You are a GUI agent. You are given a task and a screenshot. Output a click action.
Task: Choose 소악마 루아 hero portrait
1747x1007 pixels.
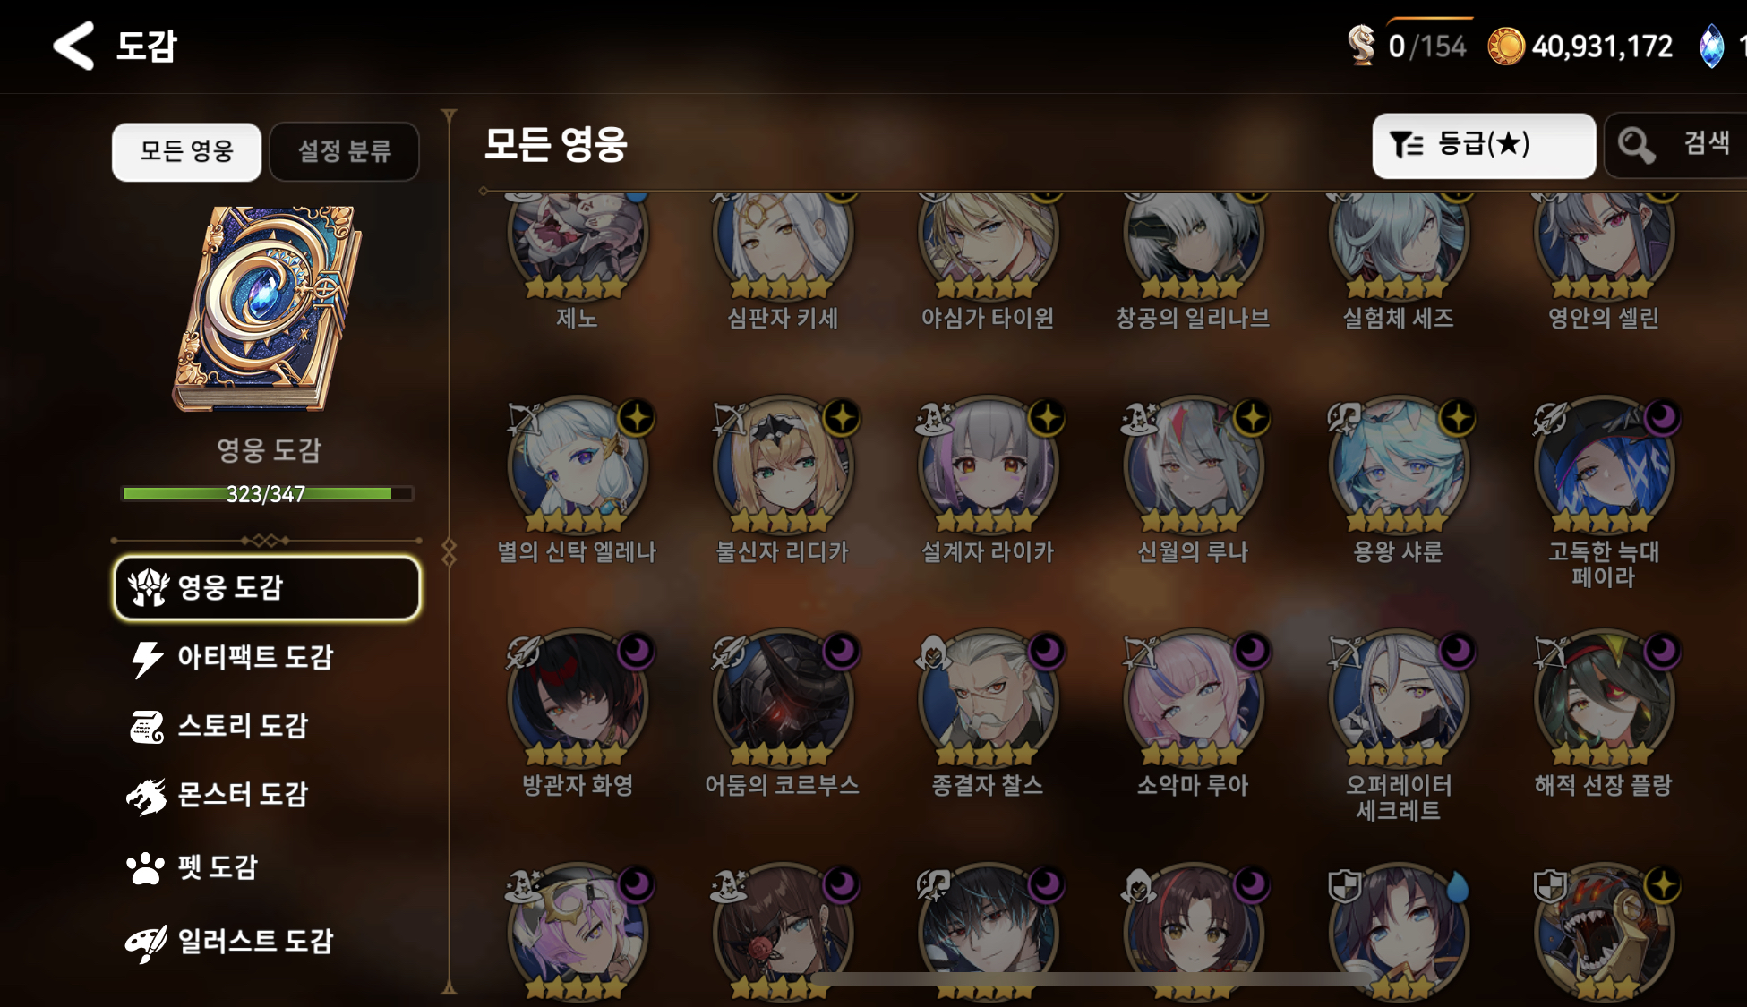click(x=1194, y=700)
